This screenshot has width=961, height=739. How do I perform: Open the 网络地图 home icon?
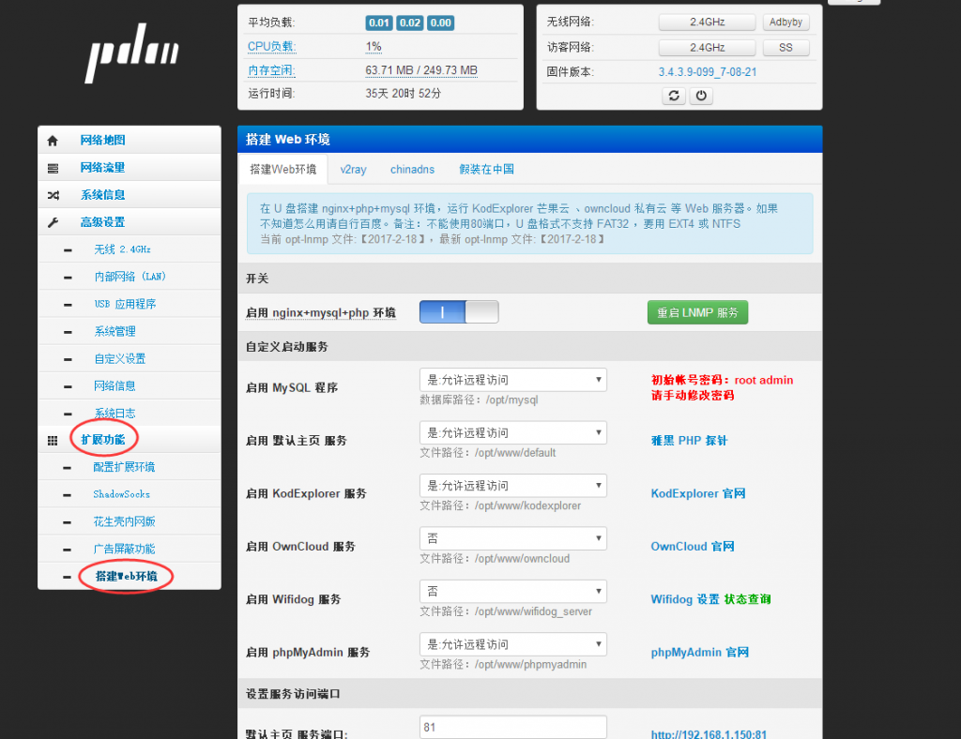click(x=53, y=139)
